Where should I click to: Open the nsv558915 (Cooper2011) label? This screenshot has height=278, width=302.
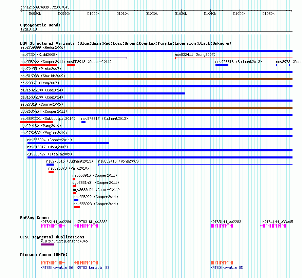coord(95,175)
